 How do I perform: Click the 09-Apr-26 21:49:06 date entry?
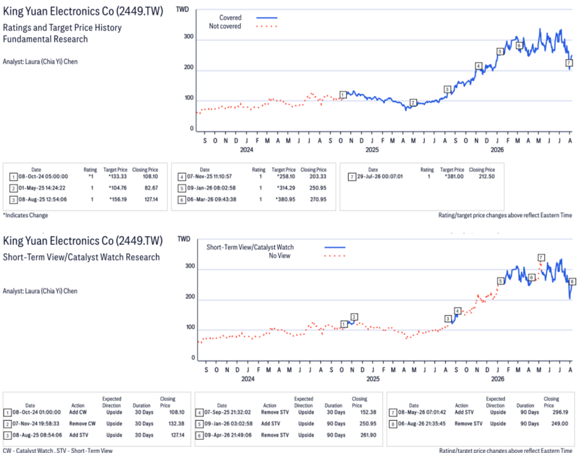(228, 435)
